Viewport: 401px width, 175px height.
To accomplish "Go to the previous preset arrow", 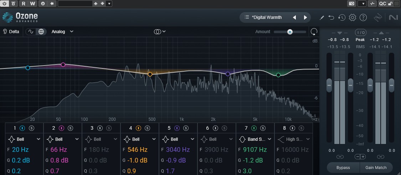I will [x=294, y=17].
